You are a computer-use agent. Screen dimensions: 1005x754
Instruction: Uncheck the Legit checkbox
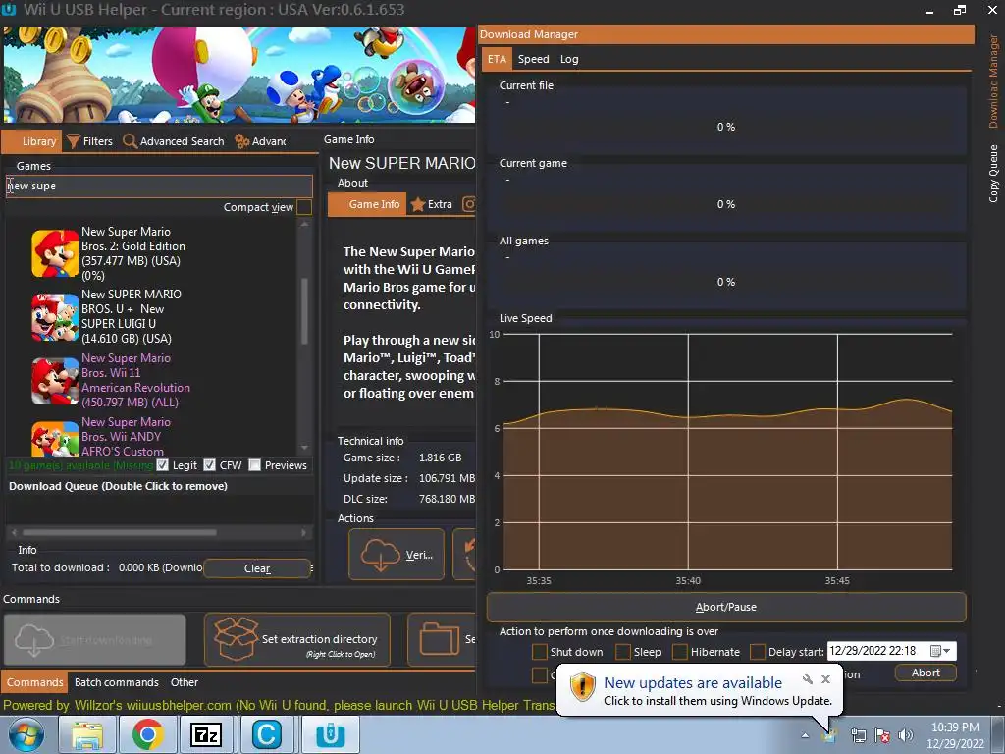162,464
